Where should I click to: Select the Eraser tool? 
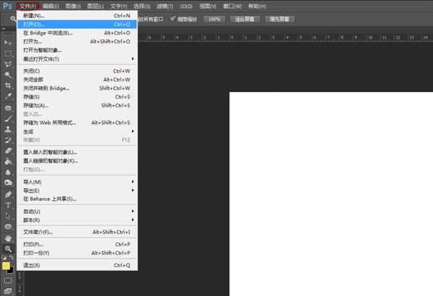point(8,151)
